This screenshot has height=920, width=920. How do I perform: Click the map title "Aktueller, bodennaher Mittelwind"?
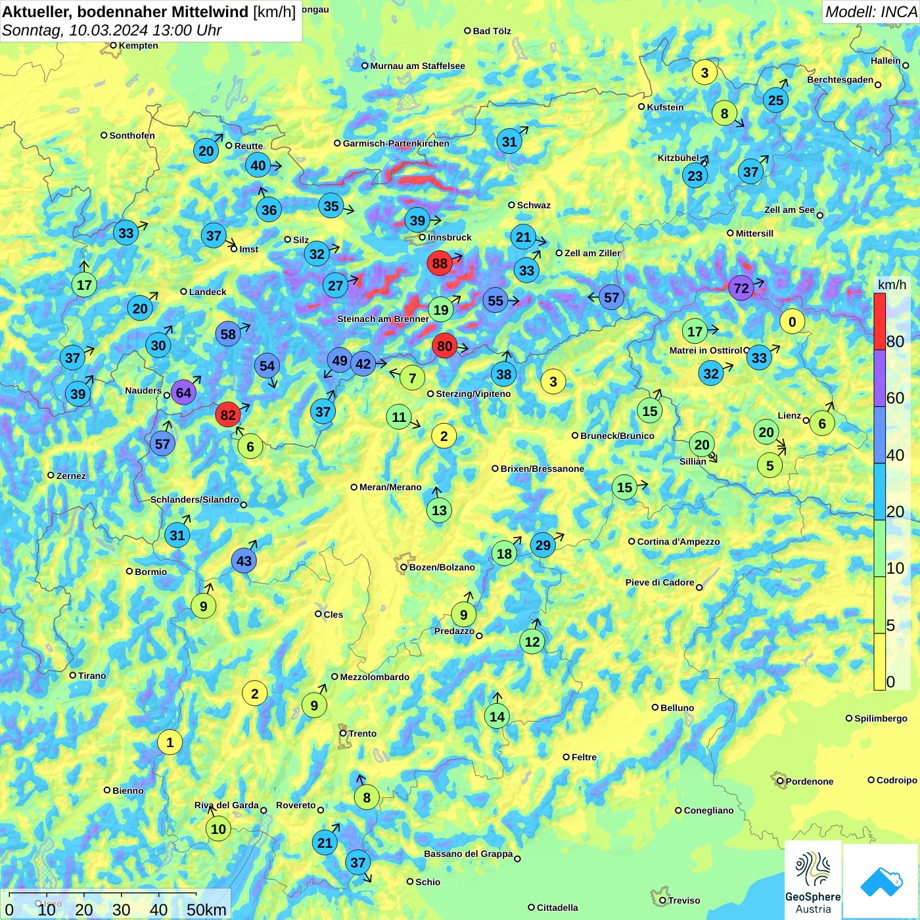click(x=126, y=12)
